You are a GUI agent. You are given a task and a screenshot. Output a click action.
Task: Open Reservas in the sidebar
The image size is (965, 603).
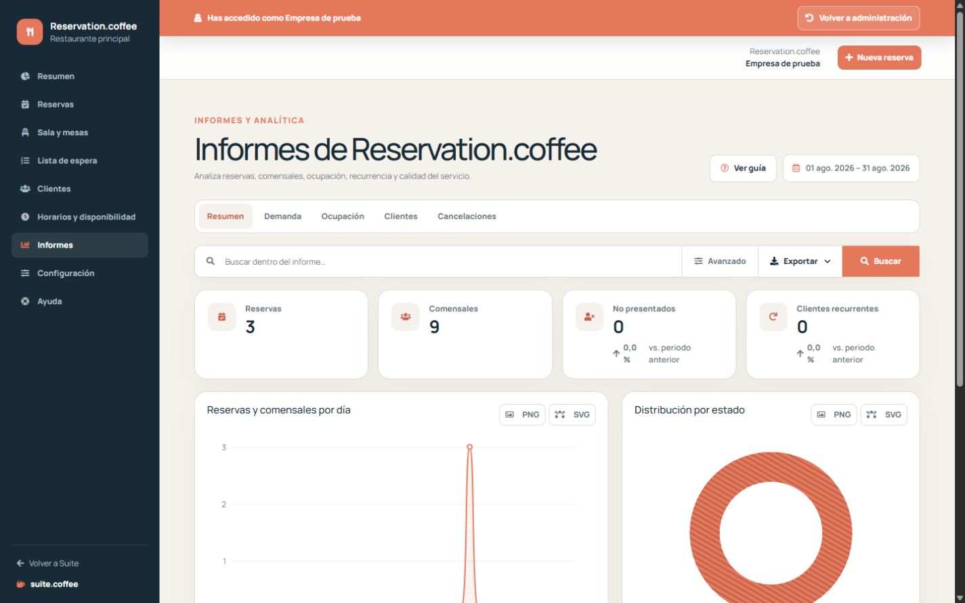(x=80, y=104)
